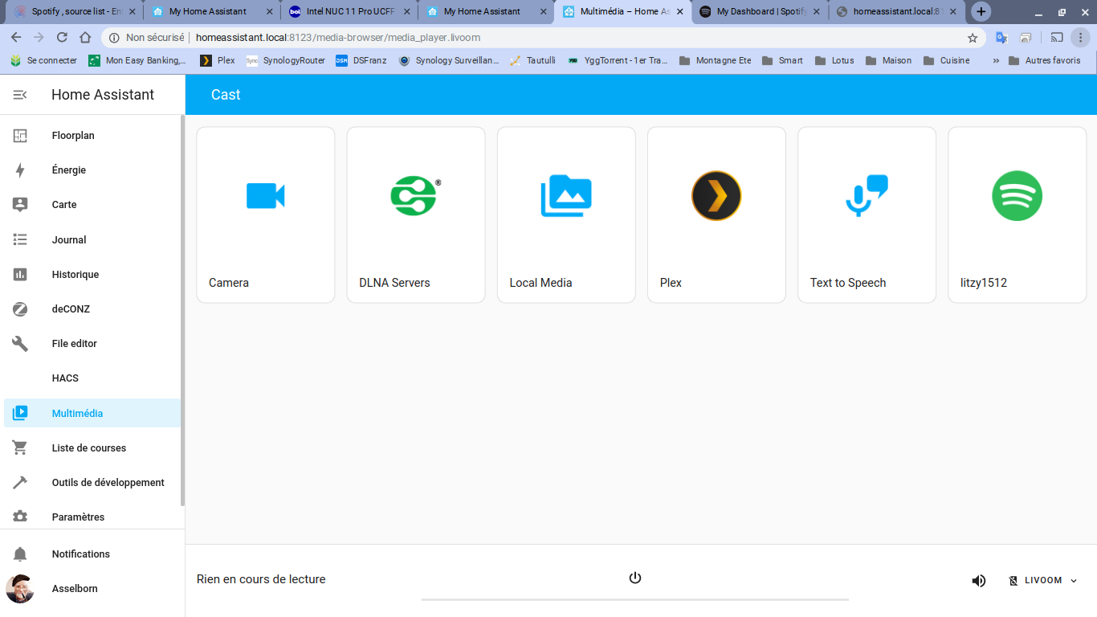Open a new browser tab
The height and width of the screenshot is (617, 1097).
coord(981,11)
